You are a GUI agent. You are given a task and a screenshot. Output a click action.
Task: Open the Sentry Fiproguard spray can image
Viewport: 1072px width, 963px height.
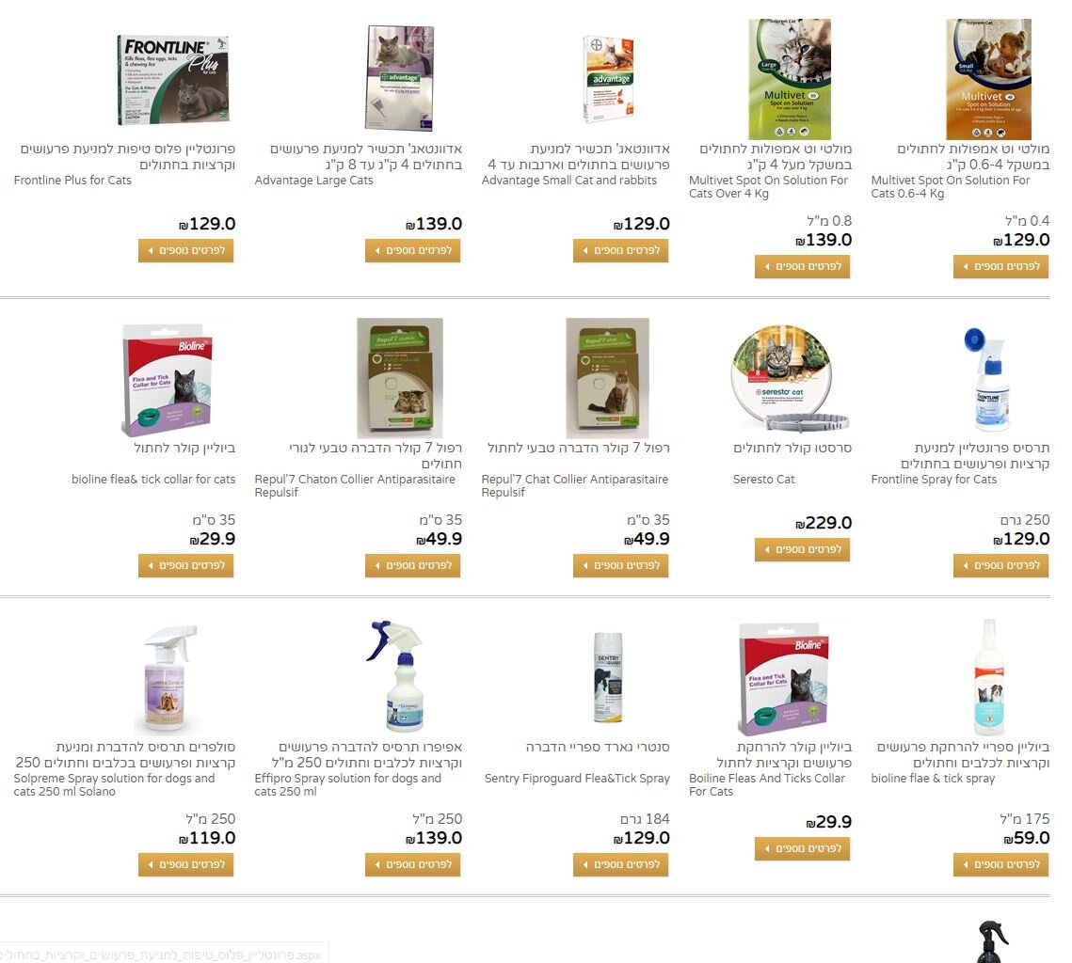tap(608, 677)
